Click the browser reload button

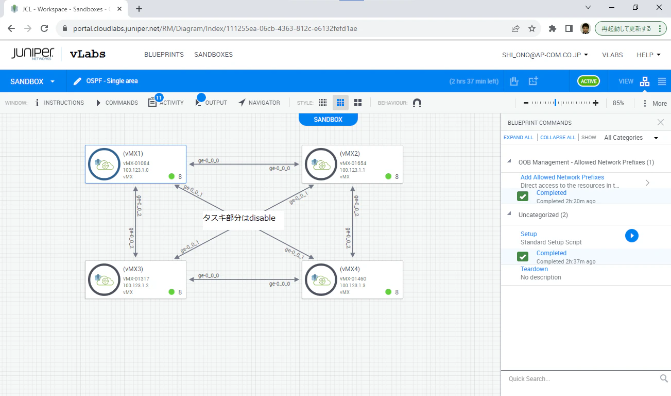tap(44, 28)
